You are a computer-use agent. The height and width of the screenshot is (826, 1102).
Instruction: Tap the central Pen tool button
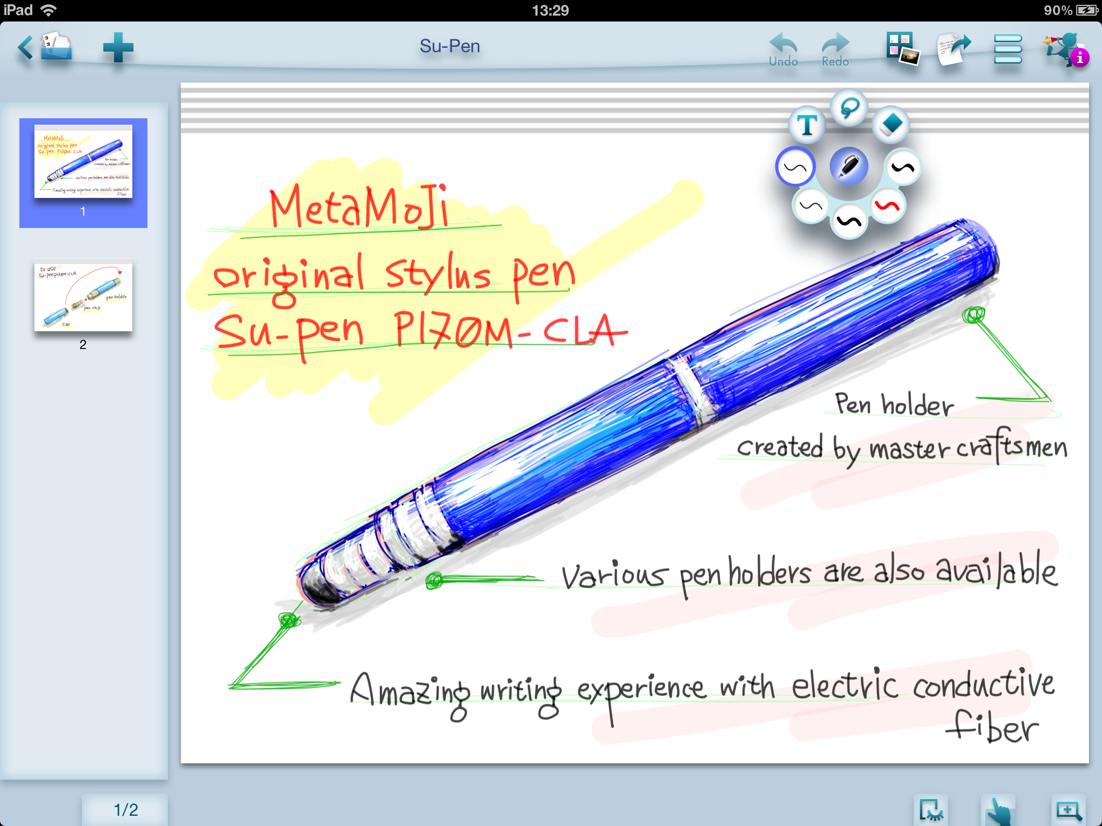click(849, 166)
